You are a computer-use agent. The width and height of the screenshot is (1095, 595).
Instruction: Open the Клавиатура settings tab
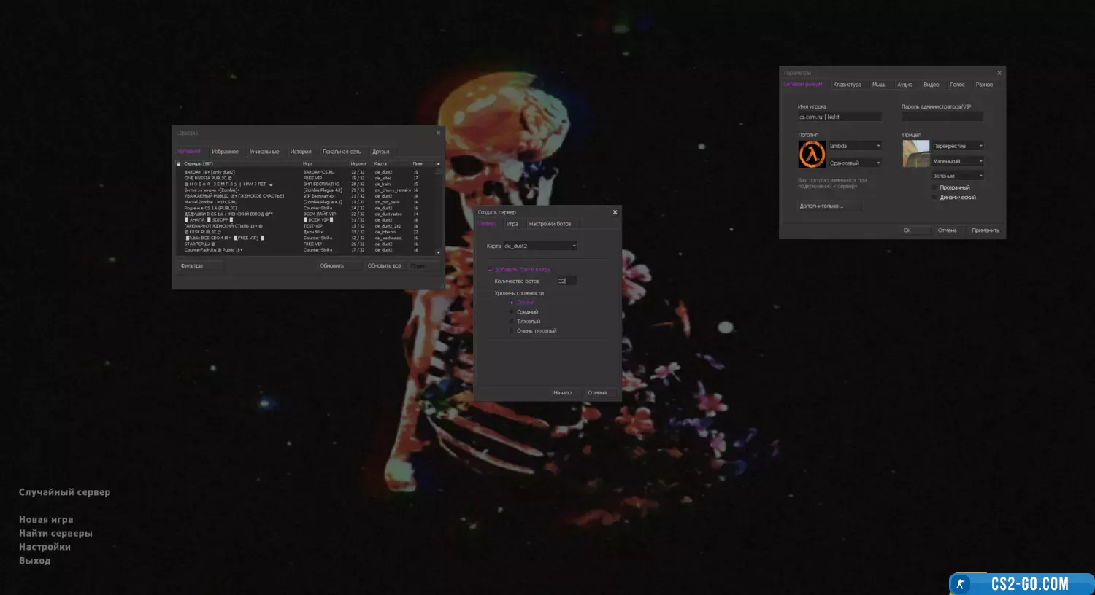pyautogui.click(x=847, y=85)
